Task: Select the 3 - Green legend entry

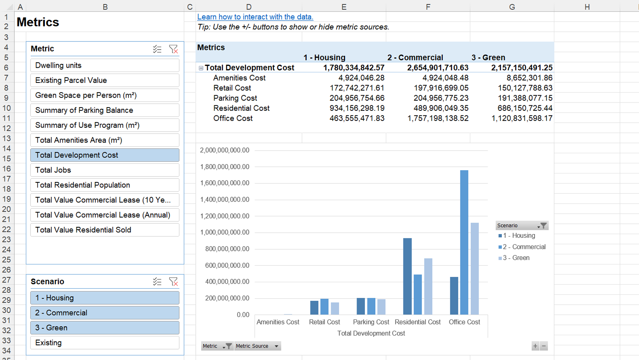Action: pos(514,258)
